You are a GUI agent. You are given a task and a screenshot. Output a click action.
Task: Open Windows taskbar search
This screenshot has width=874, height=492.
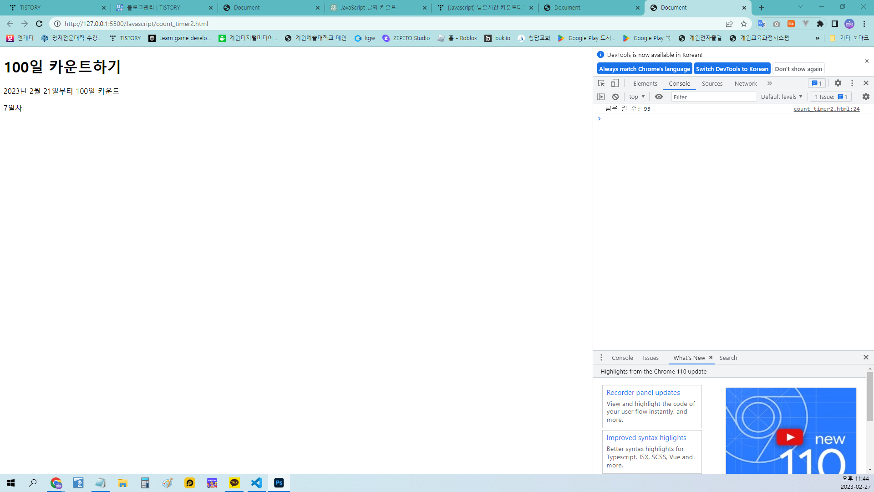pos(33,483)
